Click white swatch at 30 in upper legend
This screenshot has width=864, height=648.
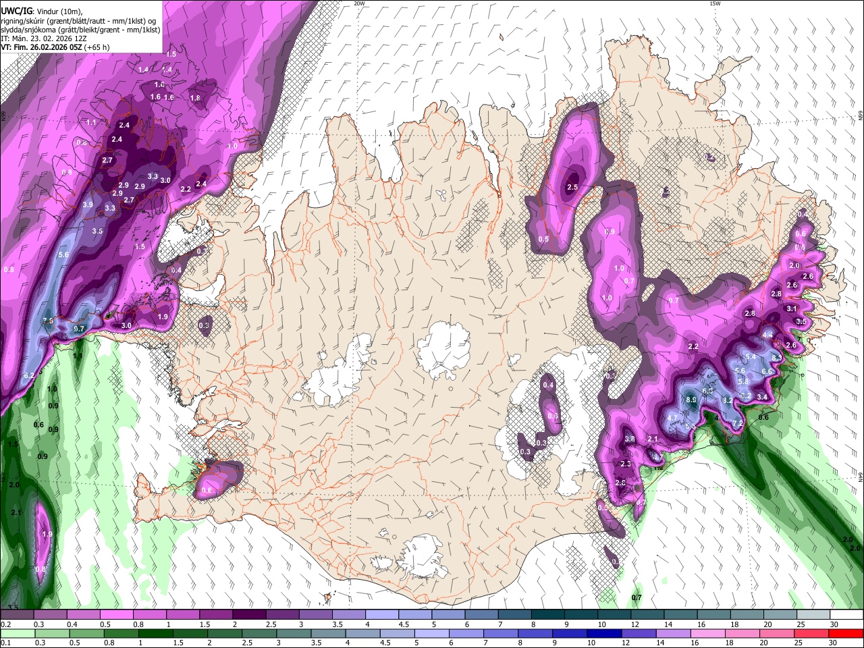846,615
